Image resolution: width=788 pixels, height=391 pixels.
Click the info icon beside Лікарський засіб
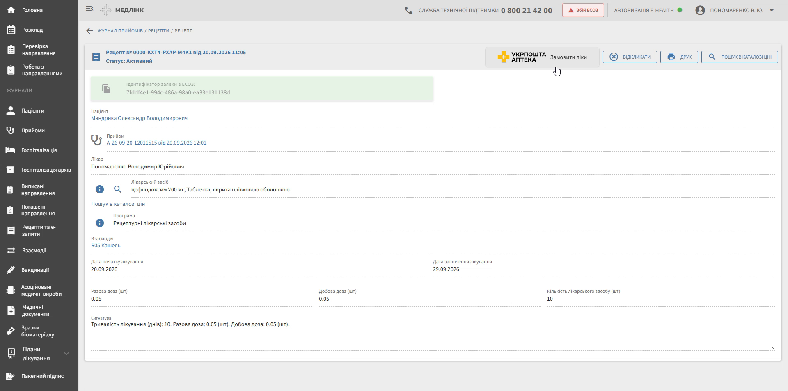[x=100, y=189]
